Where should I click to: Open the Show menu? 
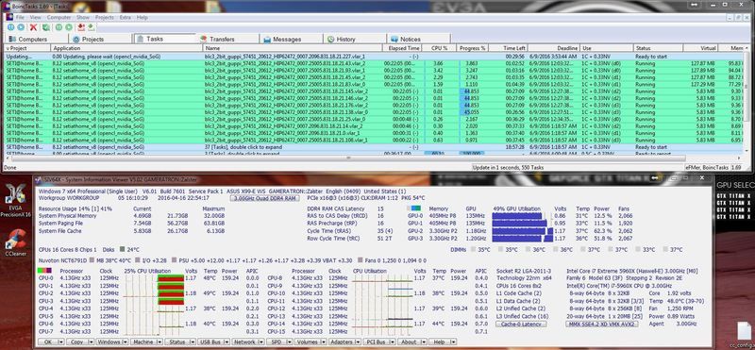click(83, 17)
